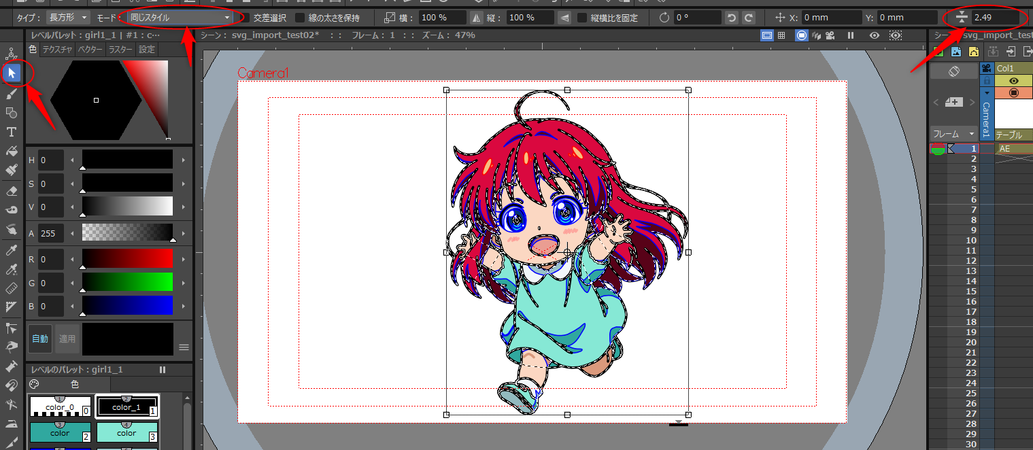The height and width of the screenshot is (450, 1033).
Task: Toggle the Col1 preview visibility eye
Action: (1013, 80)
